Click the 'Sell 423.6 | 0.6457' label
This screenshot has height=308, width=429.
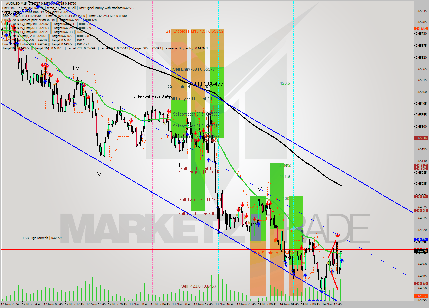(199, 286)
